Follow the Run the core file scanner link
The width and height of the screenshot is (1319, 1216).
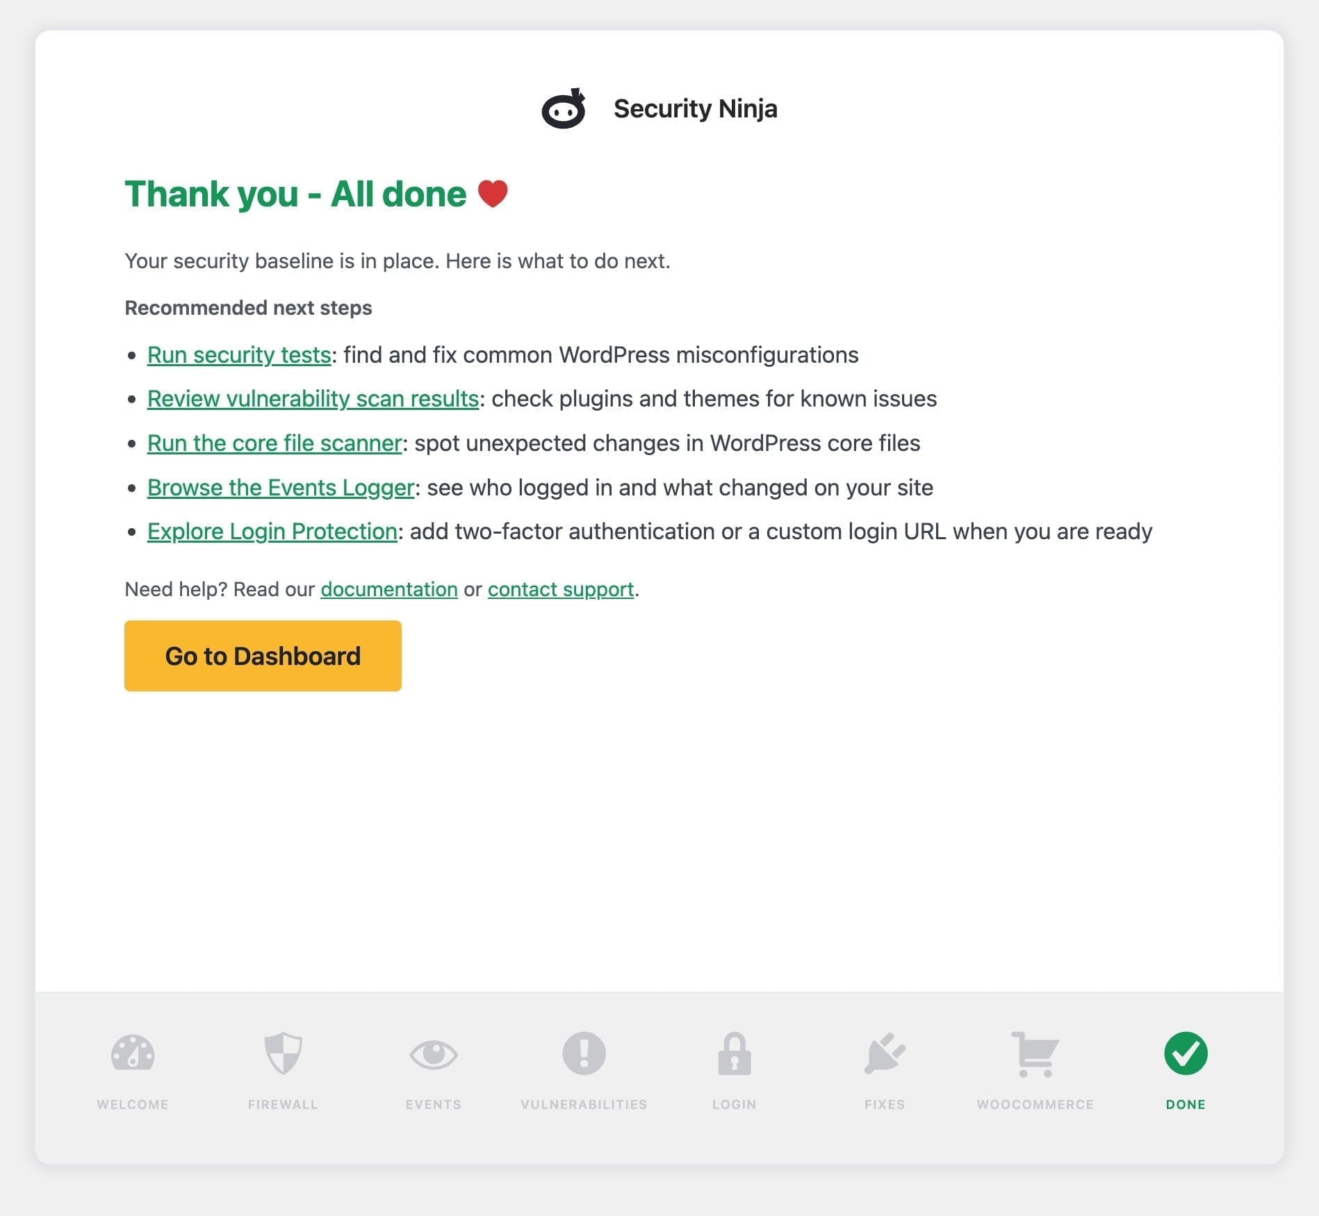point(275,443)
